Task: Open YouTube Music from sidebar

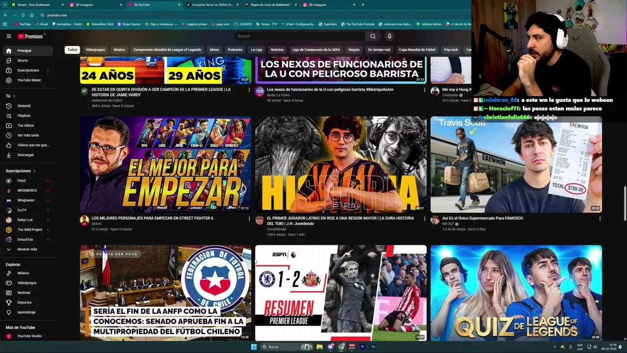Action: 28,80
